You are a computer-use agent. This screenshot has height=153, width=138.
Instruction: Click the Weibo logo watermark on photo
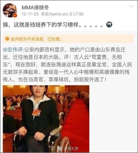[x=60, y=149]
